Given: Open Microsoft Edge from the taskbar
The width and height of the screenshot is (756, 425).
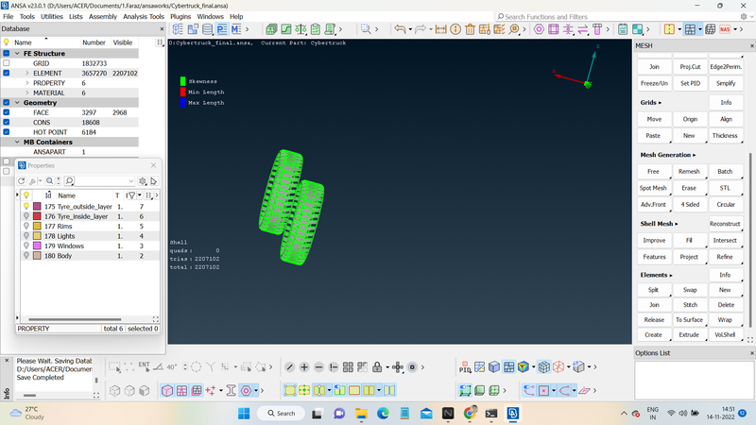Looking at the screenshot, I should [383, 414].
